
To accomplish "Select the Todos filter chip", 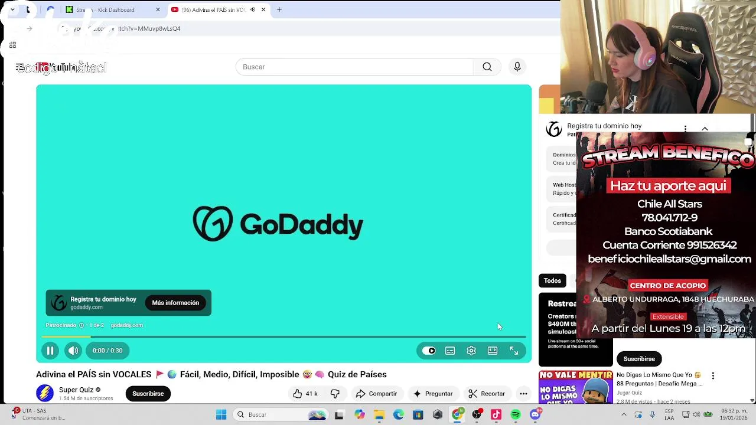I will coord(552,281).
